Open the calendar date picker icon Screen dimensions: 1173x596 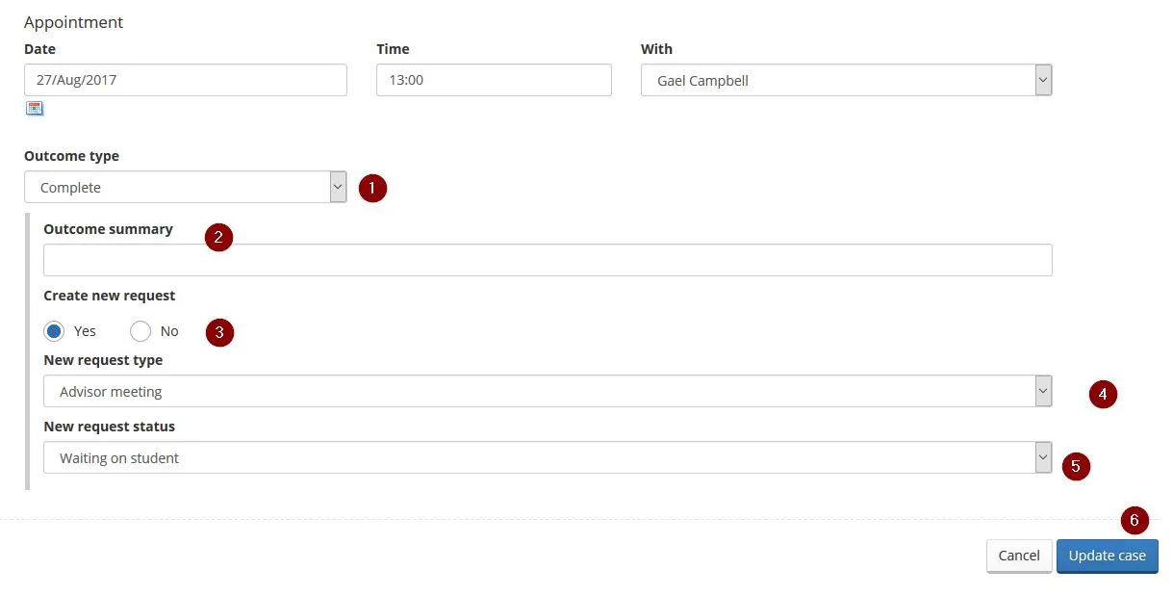(x=35, y=108)
